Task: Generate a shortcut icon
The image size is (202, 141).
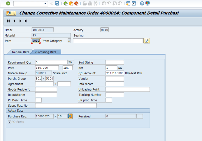Action: tap(134, 4)
